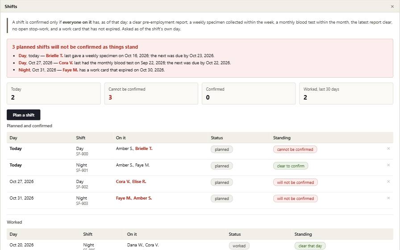Click the Oct 31, 2026 day cell

21,198
